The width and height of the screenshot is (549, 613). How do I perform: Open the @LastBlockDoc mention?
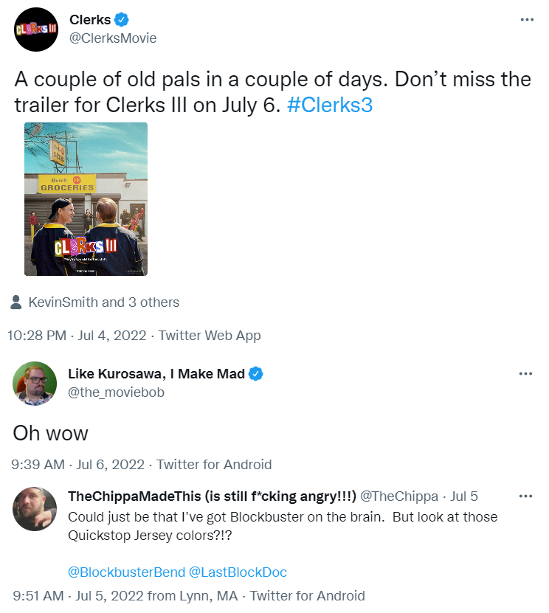(238, 572)
